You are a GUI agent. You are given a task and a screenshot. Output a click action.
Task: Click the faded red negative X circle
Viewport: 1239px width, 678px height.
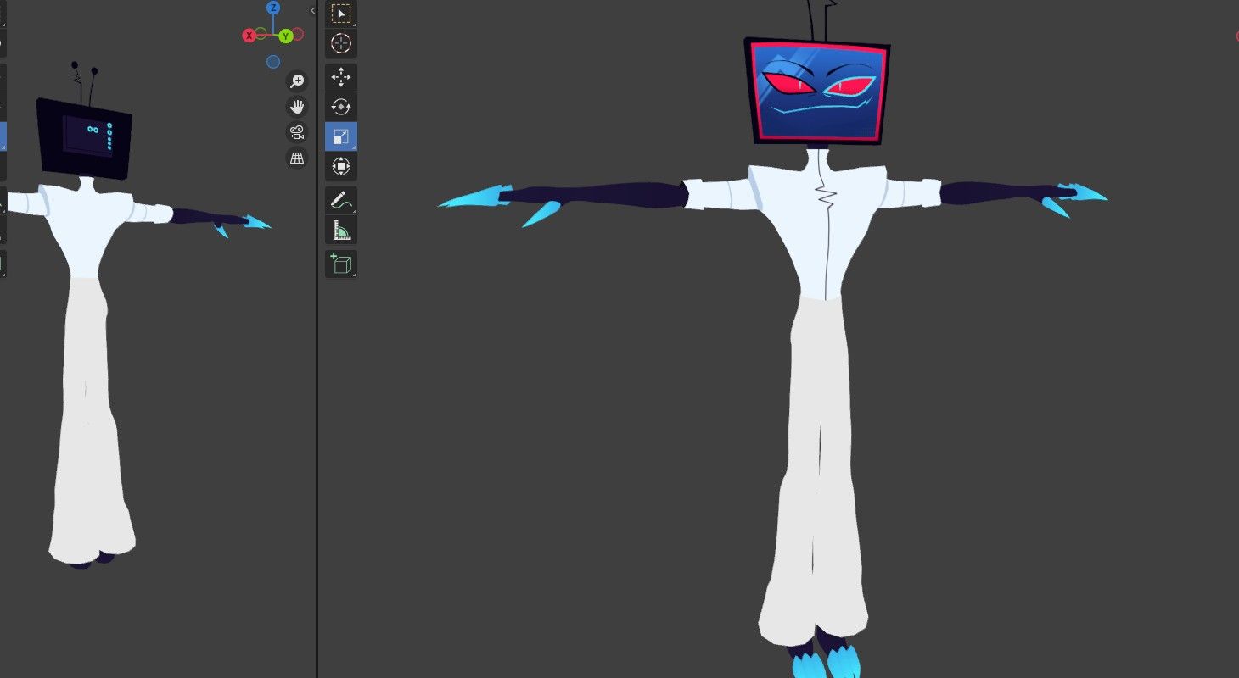pyautogui.click(x=298, y=34)
